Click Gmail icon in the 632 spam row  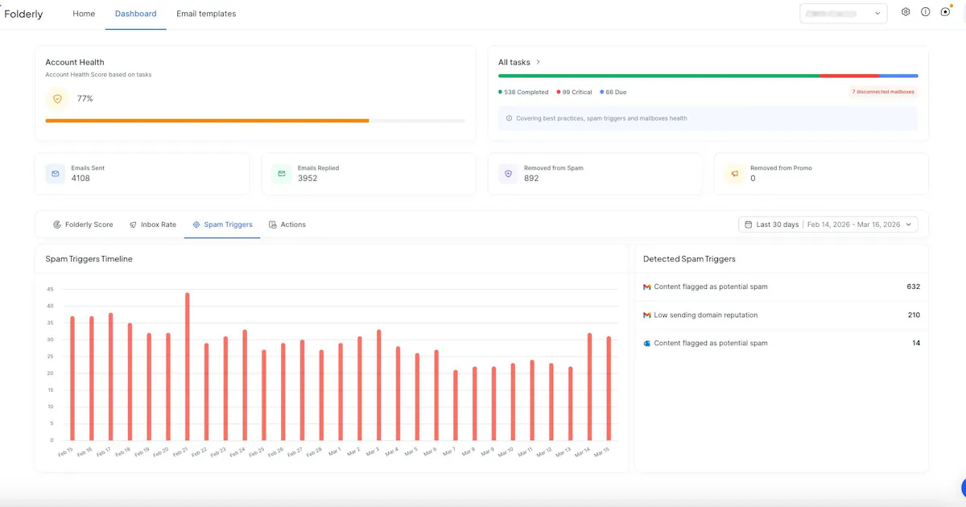[647, 286]
